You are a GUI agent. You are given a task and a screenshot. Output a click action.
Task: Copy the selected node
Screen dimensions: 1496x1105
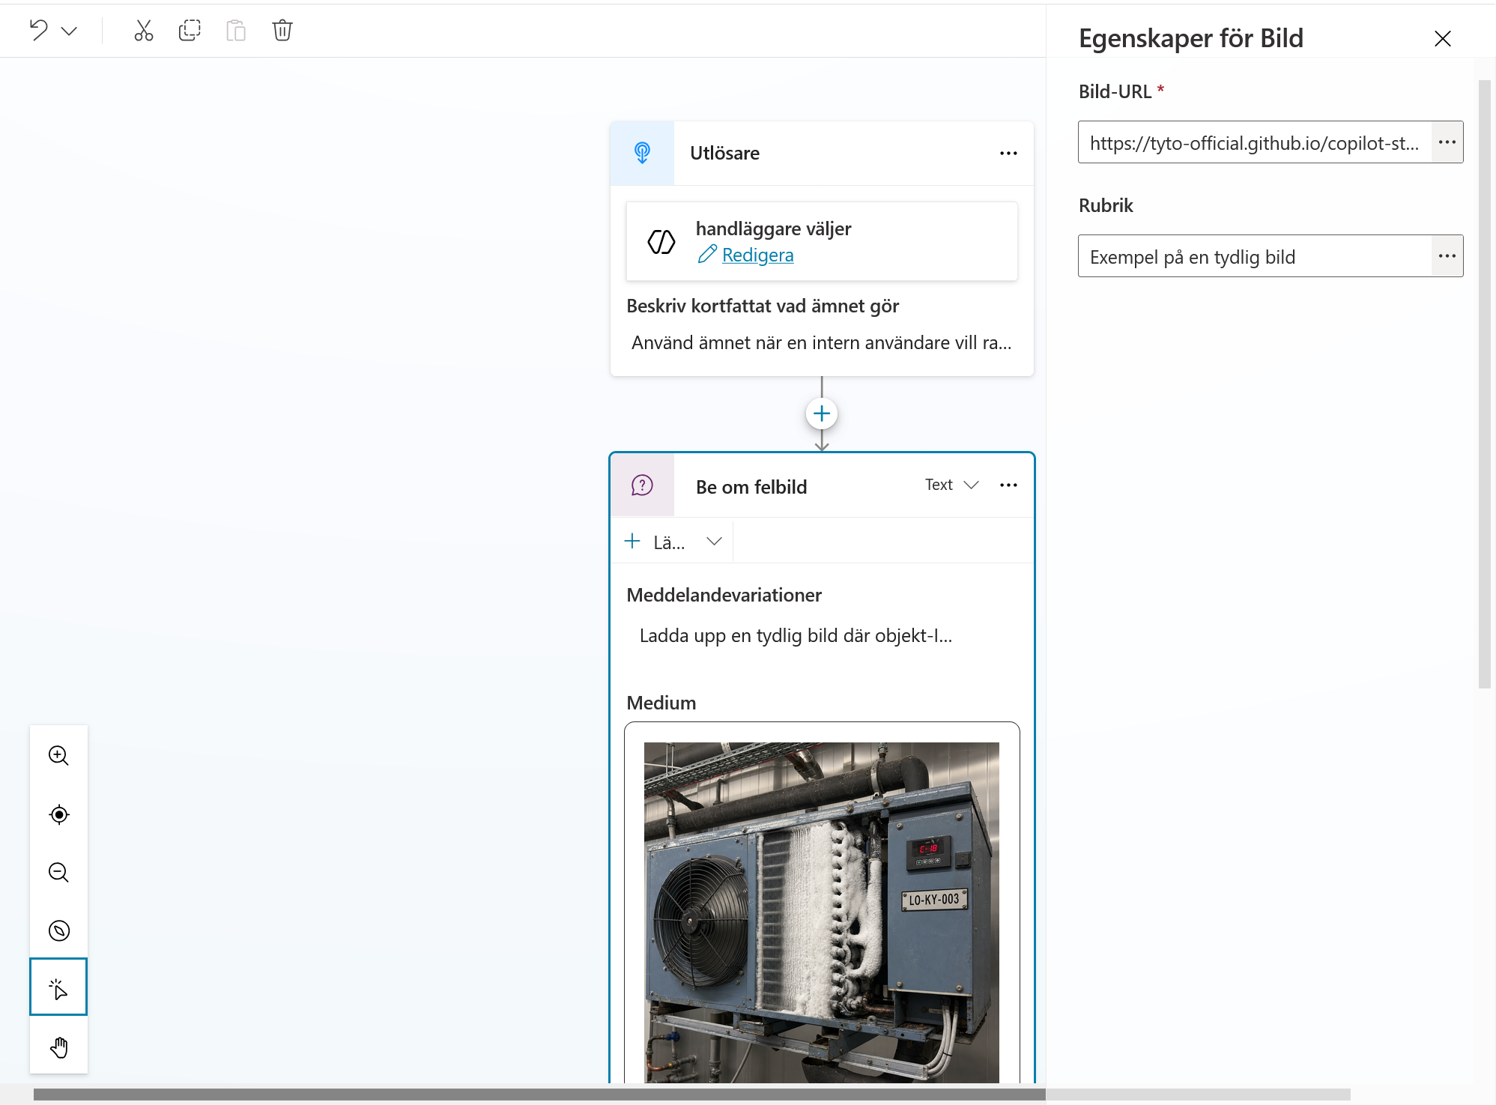190,30
